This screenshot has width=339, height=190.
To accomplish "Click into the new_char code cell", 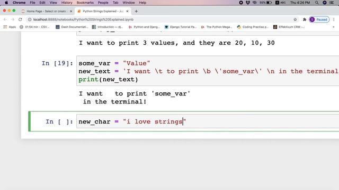I will (x=208, y=121).
